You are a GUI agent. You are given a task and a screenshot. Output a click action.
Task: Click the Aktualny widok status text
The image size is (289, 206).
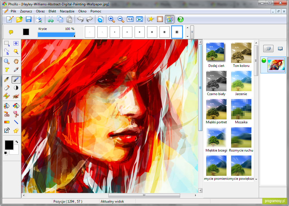[112, 201]
